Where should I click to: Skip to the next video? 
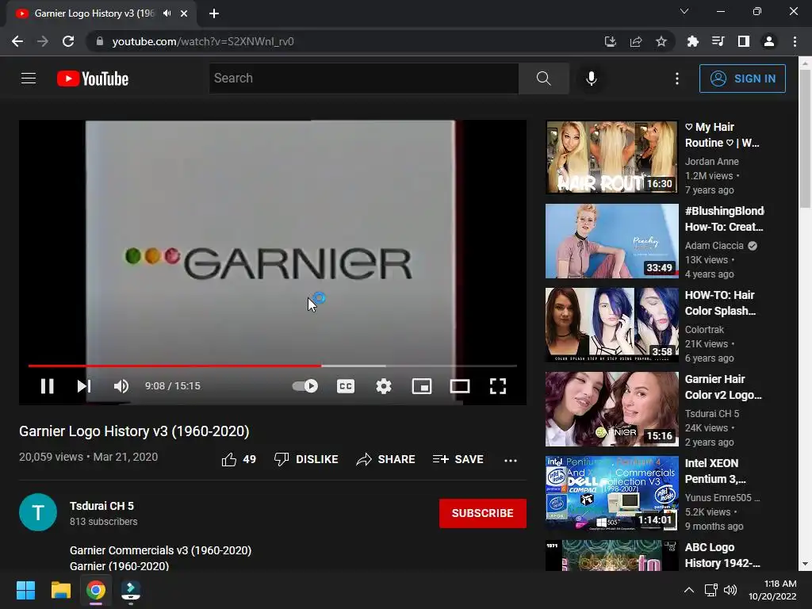(84, 386)
